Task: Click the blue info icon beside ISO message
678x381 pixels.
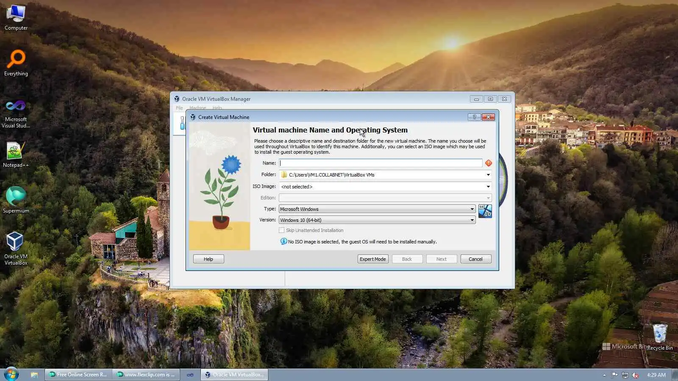Action: click(283, 241)
